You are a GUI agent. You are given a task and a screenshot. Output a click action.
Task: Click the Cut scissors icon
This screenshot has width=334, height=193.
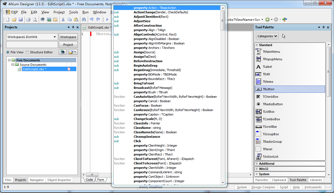pos(63,19)
